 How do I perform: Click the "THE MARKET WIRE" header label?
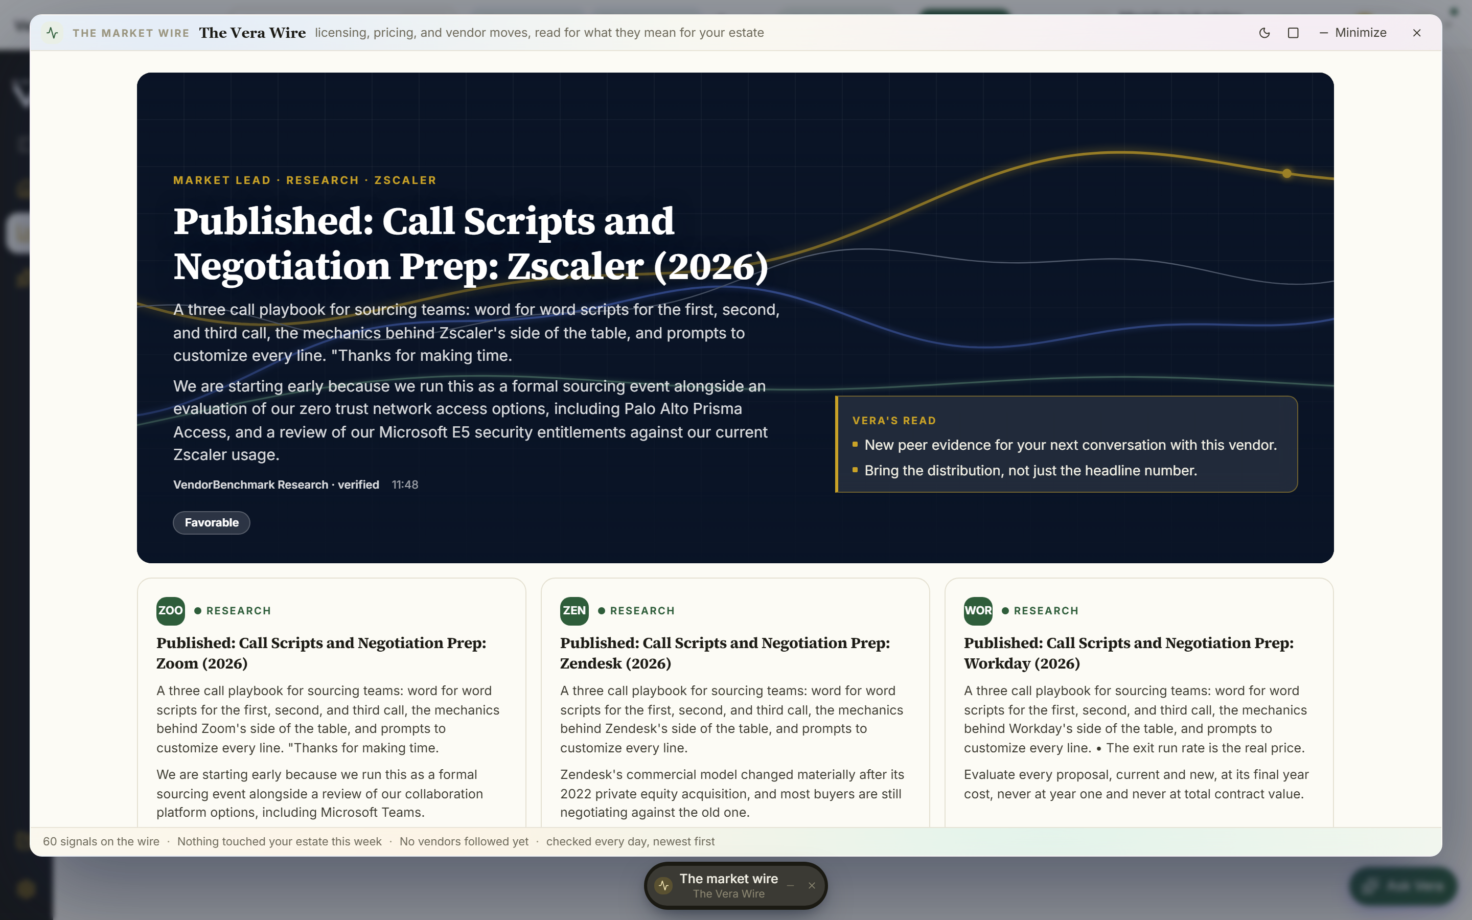point(131,33)
